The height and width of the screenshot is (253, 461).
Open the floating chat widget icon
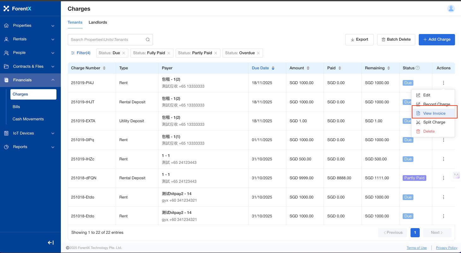click(456, 175)
